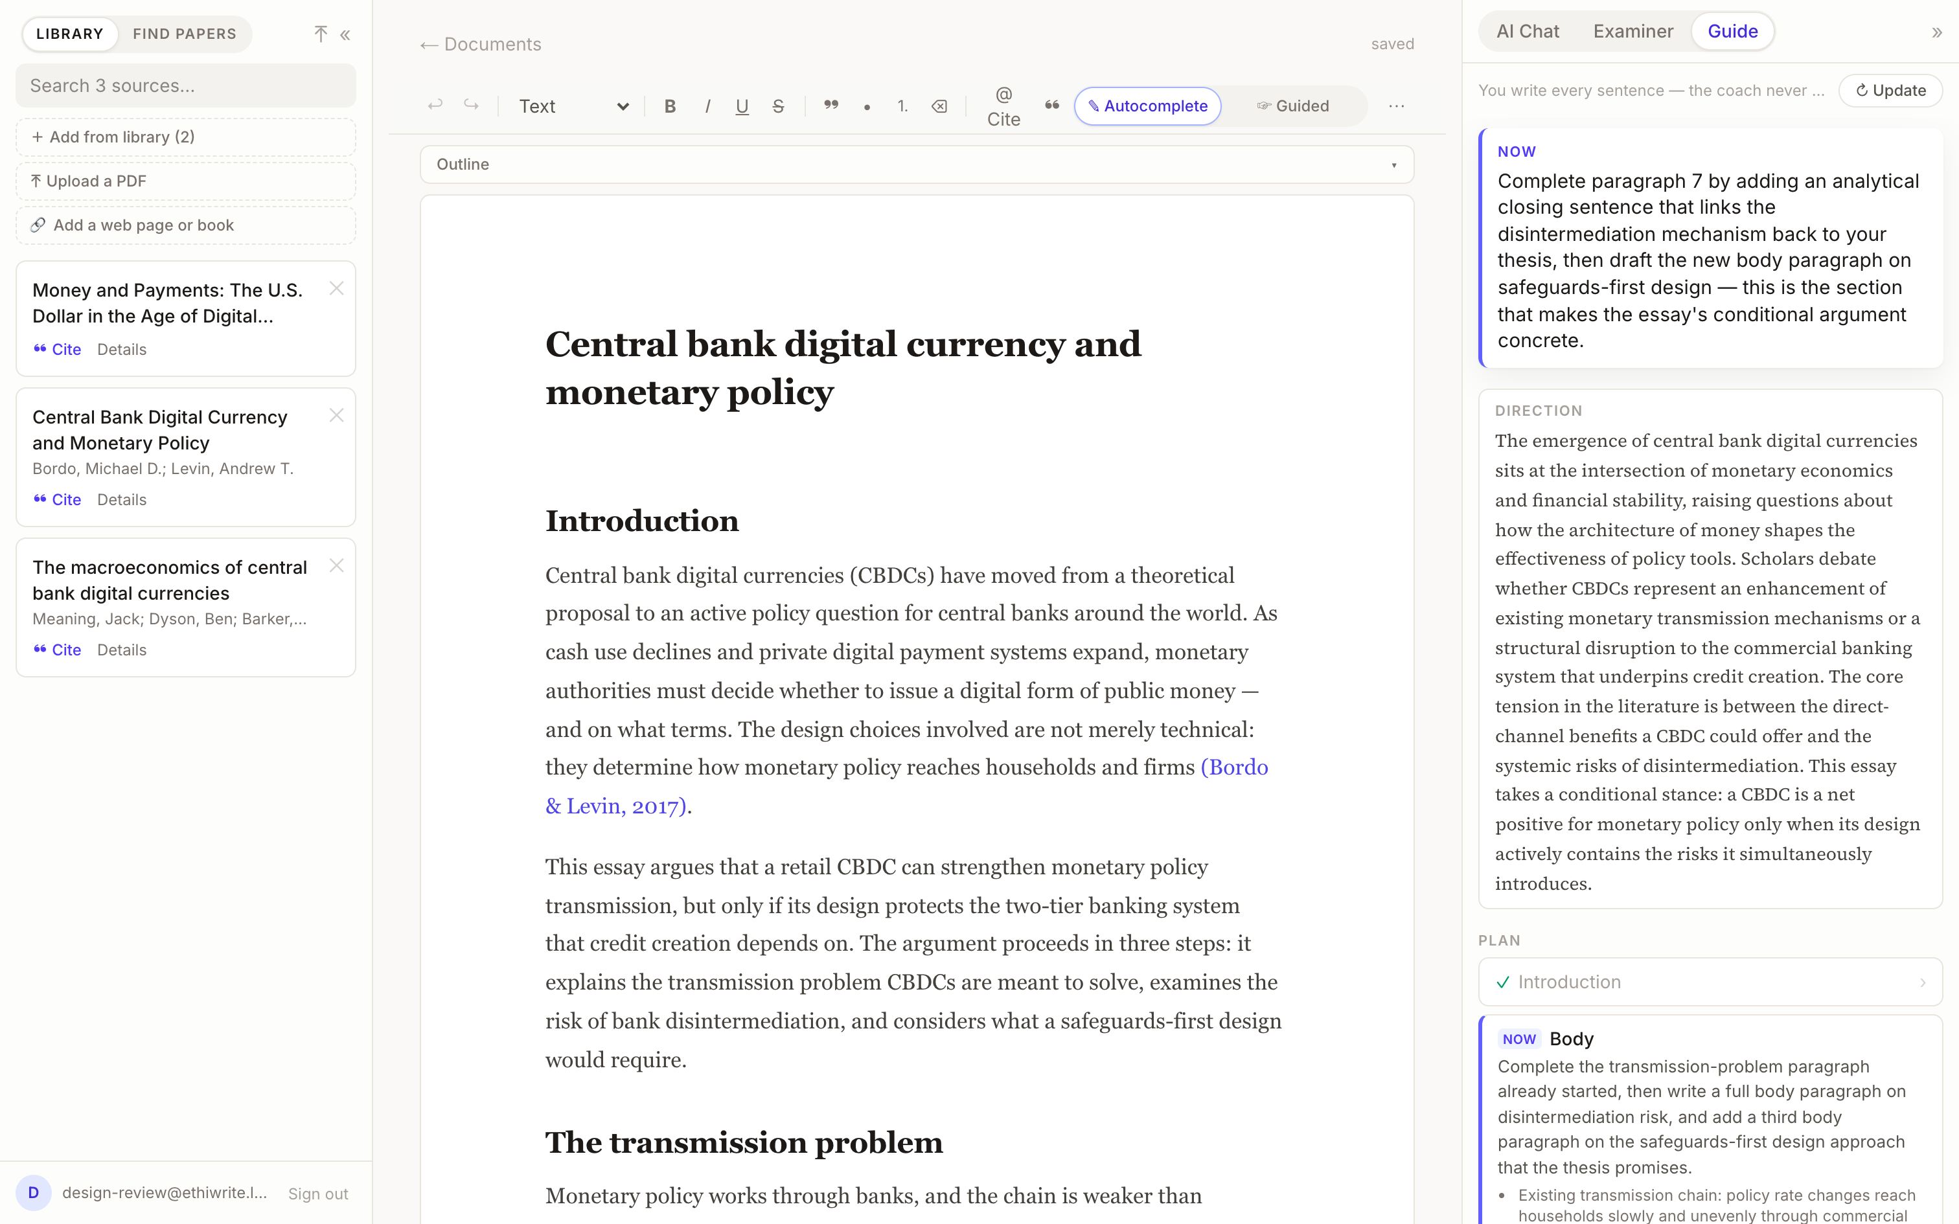Click the upload arrow icon above the library
1959x1224 pixels.
pyautogui.click(x=321, y=33)
